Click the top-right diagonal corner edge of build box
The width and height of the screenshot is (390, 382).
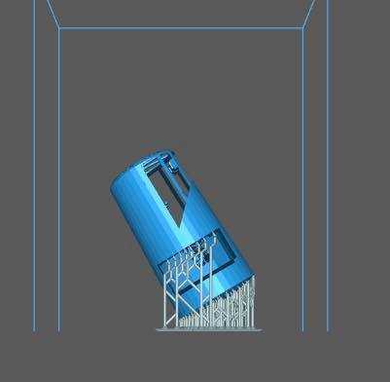tap(309, 14)
